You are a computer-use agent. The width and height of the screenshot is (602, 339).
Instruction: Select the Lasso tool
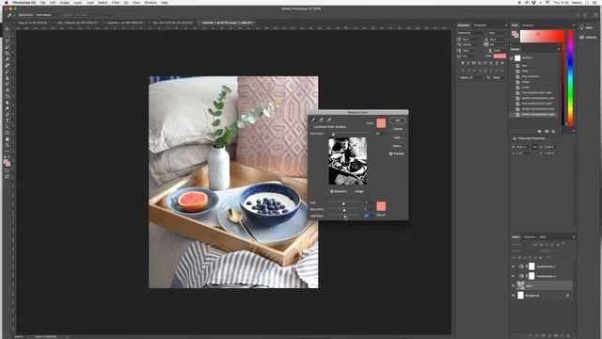click(7, 41)
